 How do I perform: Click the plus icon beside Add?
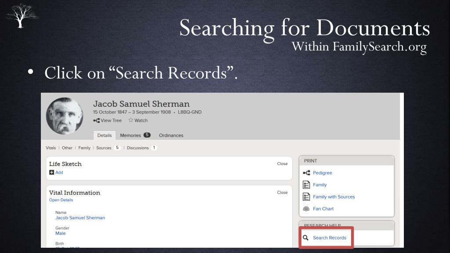pos(52,172)
